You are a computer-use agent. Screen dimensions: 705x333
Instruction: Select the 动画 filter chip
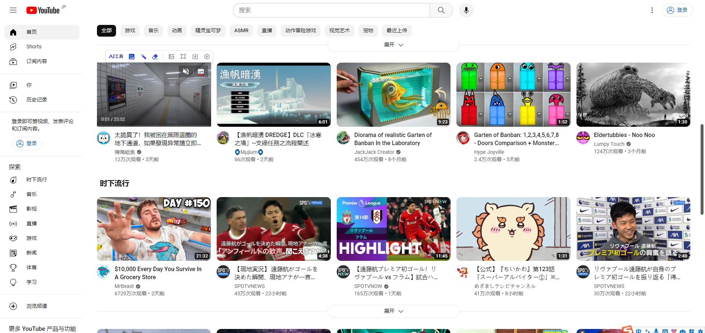[177, 30]
